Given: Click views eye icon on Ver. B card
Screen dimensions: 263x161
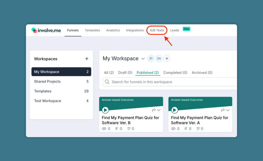Looking at the screenshot, I should pos(104,129).
